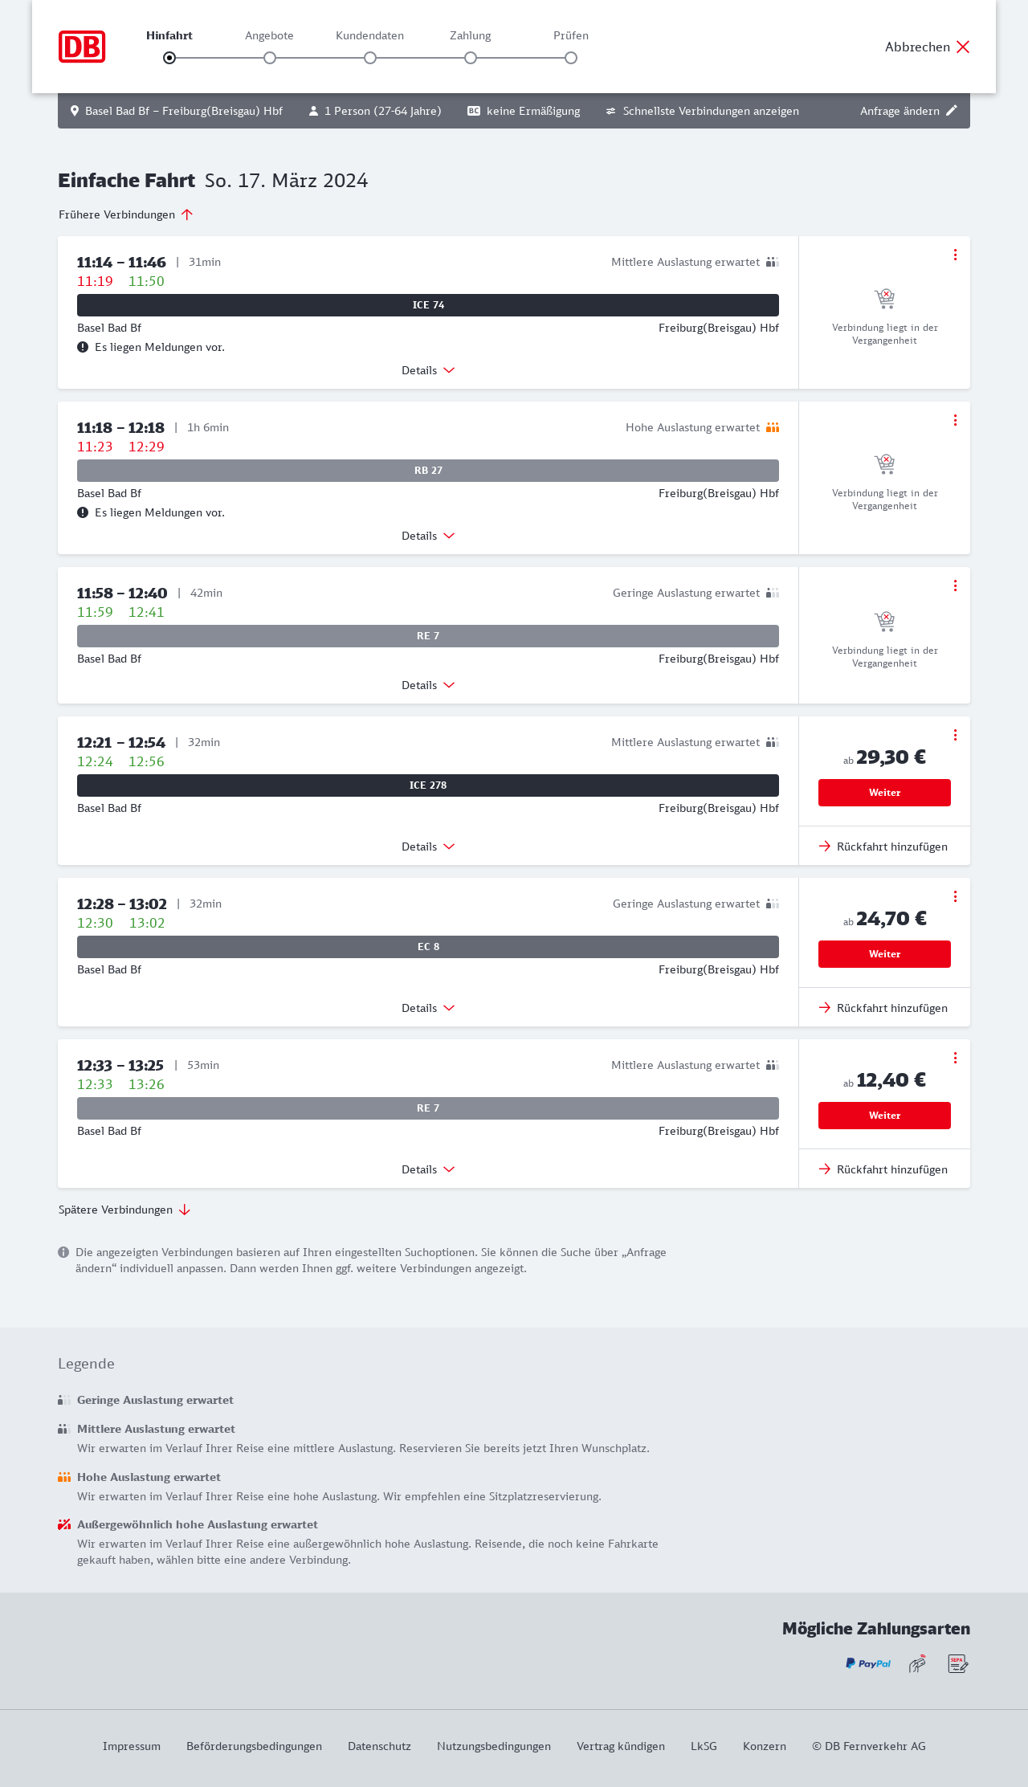This screenshot has width=1028, height=1787.
Task: Expand Details for ICE 278 connection
Action: point(428,847)
